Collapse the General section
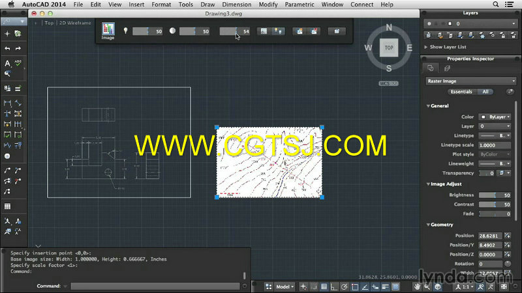The image size is (522, 293). (428, 106)
